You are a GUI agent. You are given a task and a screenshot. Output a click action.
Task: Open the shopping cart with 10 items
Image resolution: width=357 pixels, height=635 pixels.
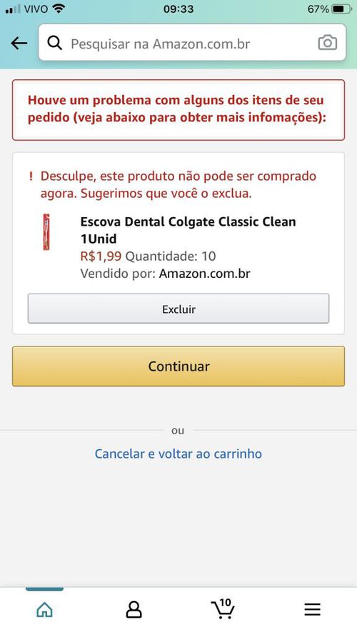tap(223, 609)
